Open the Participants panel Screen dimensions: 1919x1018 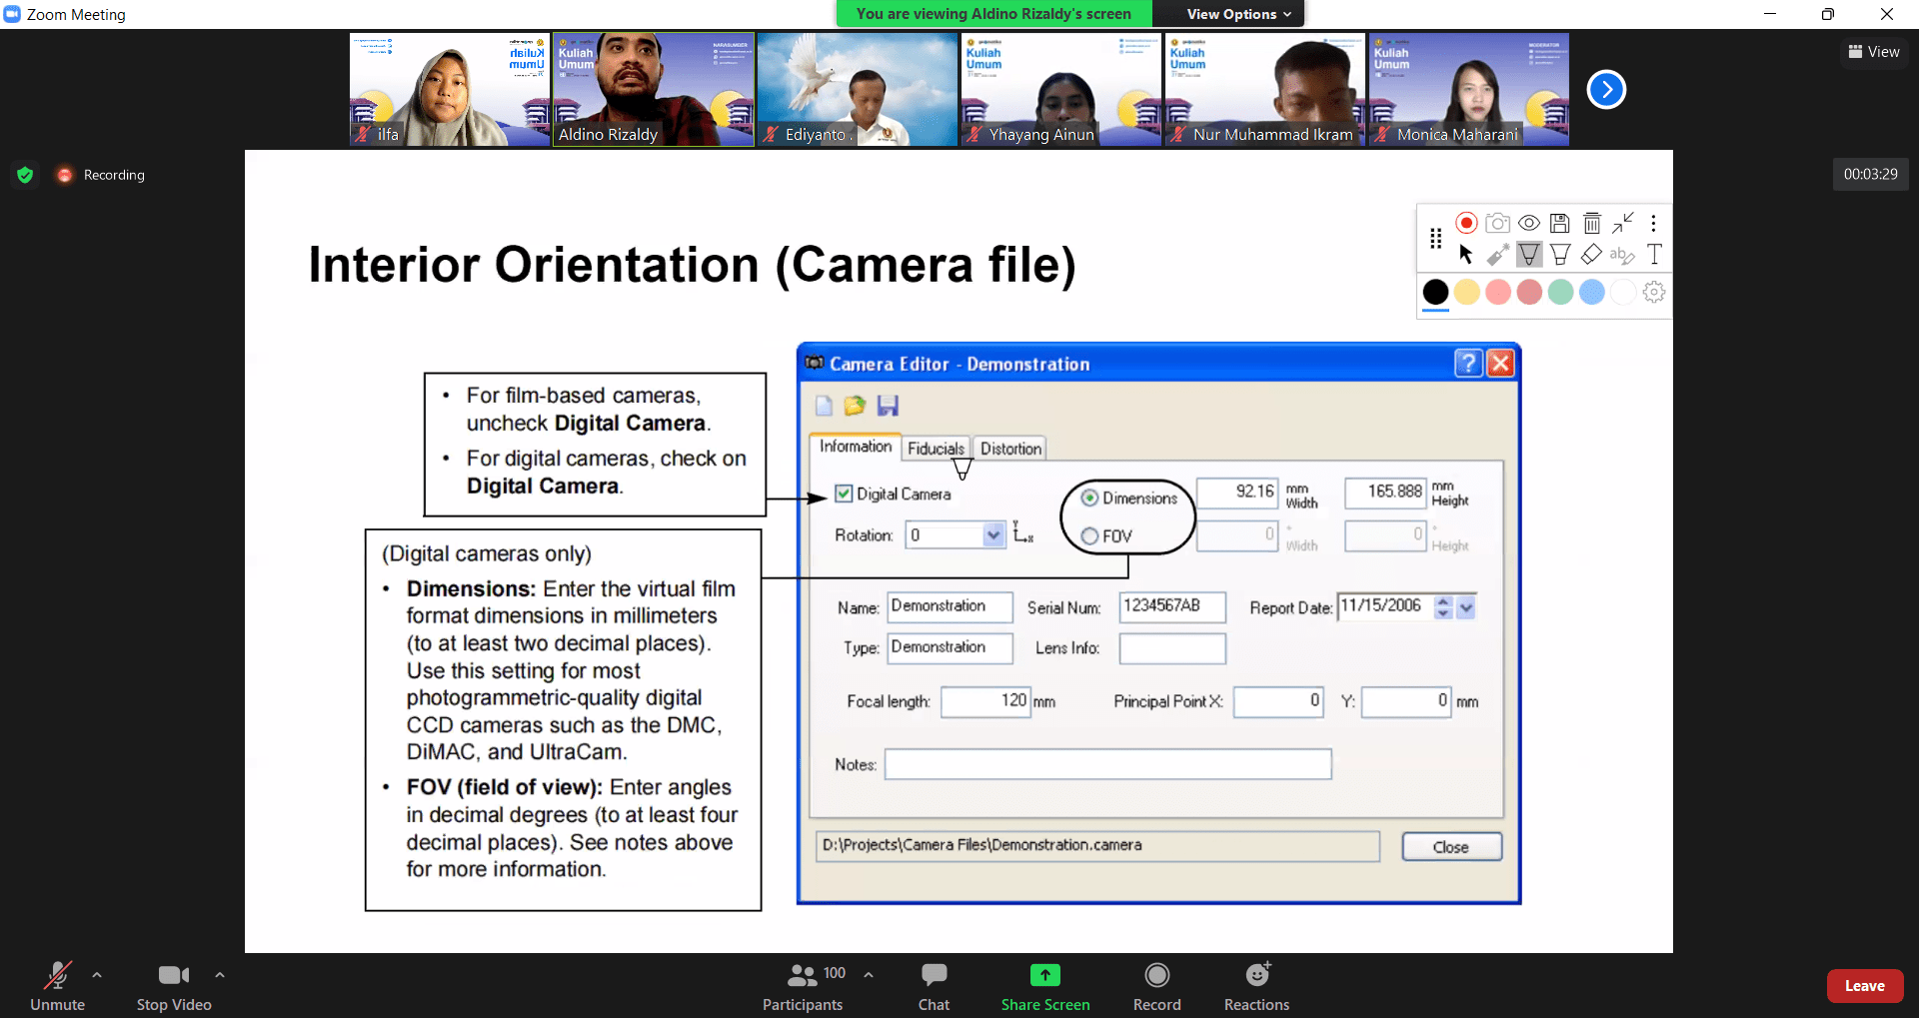(x=803, y=986)
